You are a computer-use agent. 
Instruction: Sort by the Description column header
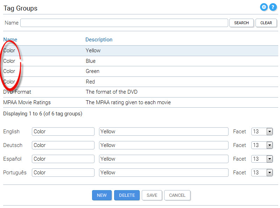(99, 40)
